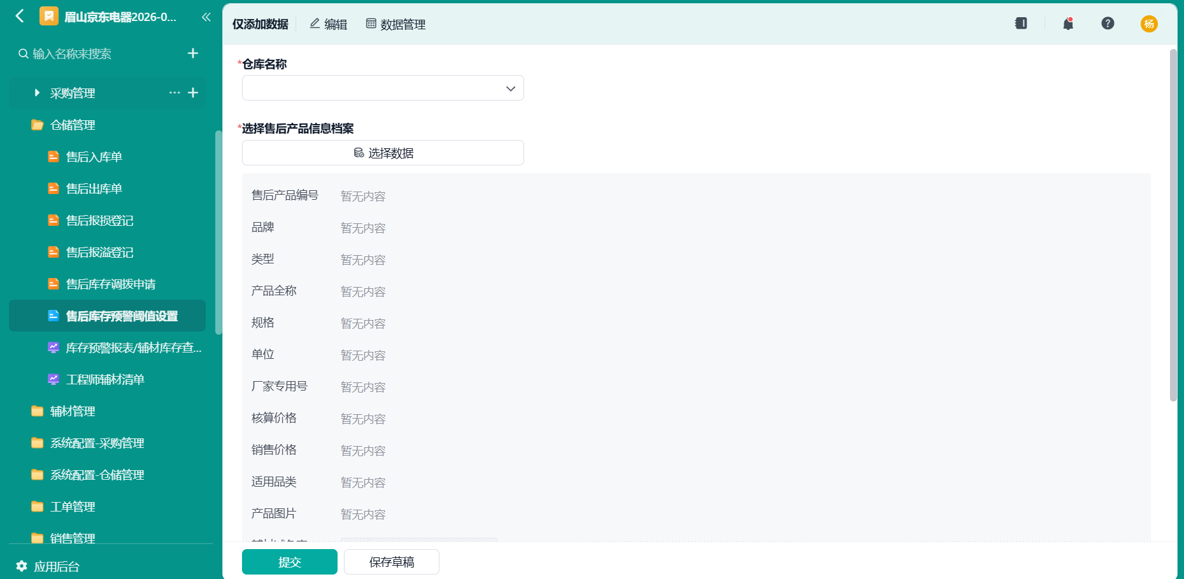Switch to the 编辑 tab
1184x579 pixels.
pos(328,24)
